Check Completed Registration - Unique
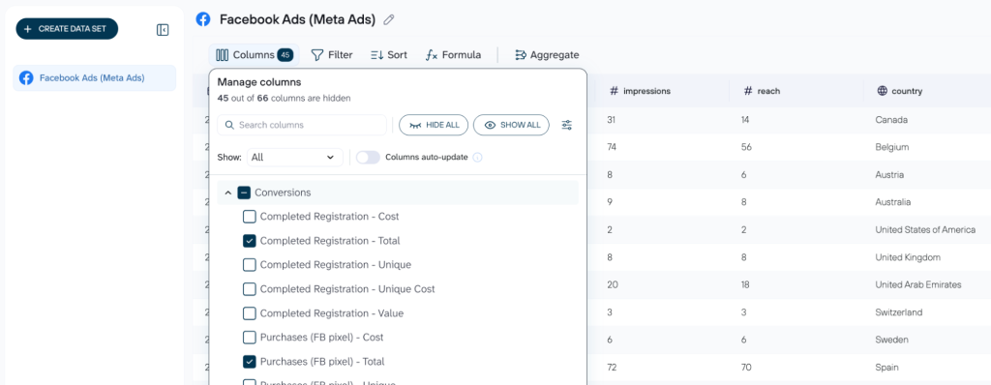The image size is (991, 385). (x=250, y=265)
